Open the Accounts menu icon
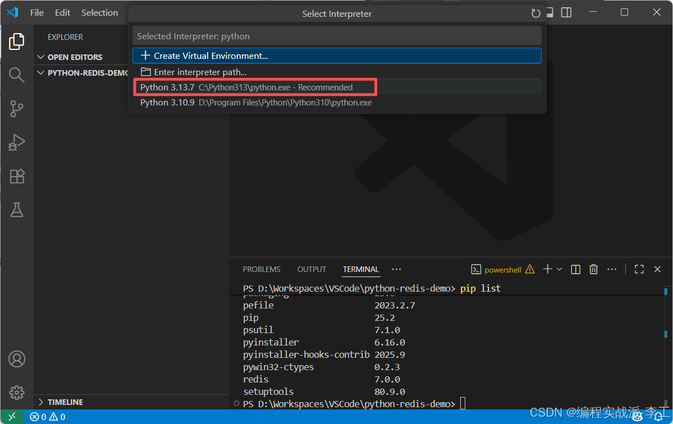The width and height of the screenshot is (673, 424). [x=16, y=359]
